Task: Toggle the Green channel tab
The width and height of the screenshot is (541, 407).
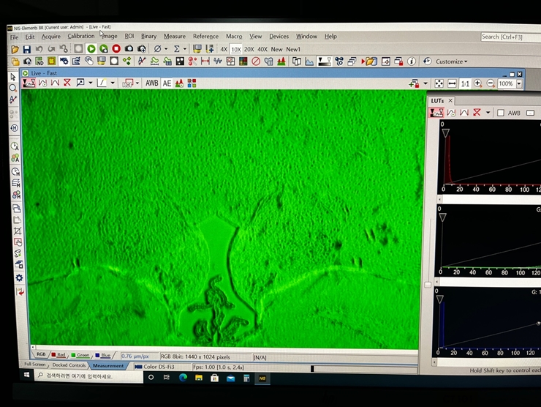Action: 80,356
